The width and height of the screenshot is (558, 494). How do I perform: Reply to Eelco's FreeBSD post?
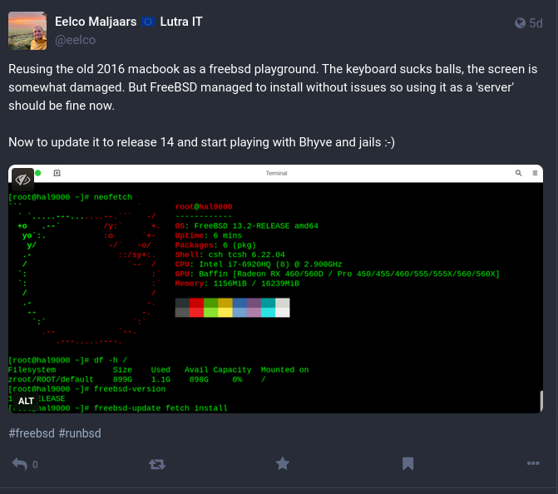[21, 464]
